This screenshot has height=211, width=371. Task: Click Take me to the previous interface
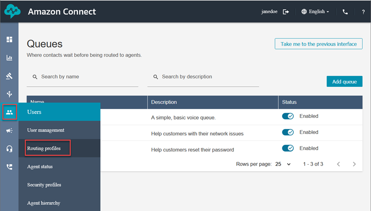pos(318,44)
